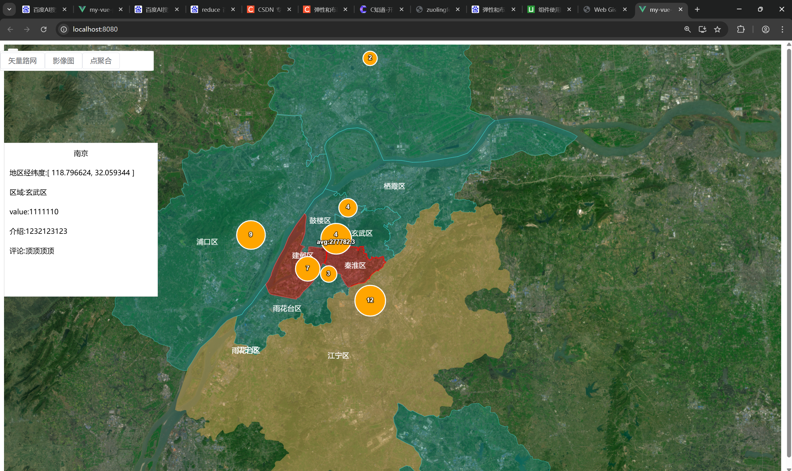792x471 pixels.
Task: Bookmark this page with the star icon
Action: click(717, 29)
